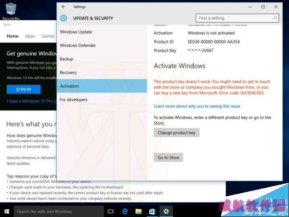Open the Recycle Bin desktop icon
Image resolution: width=289 pixels, height=217 pixels.
[11, 11]
